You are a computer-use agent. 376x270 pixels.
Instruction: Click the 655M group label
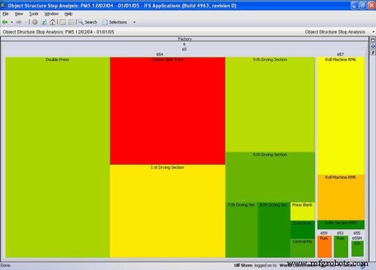coord(357,238)
